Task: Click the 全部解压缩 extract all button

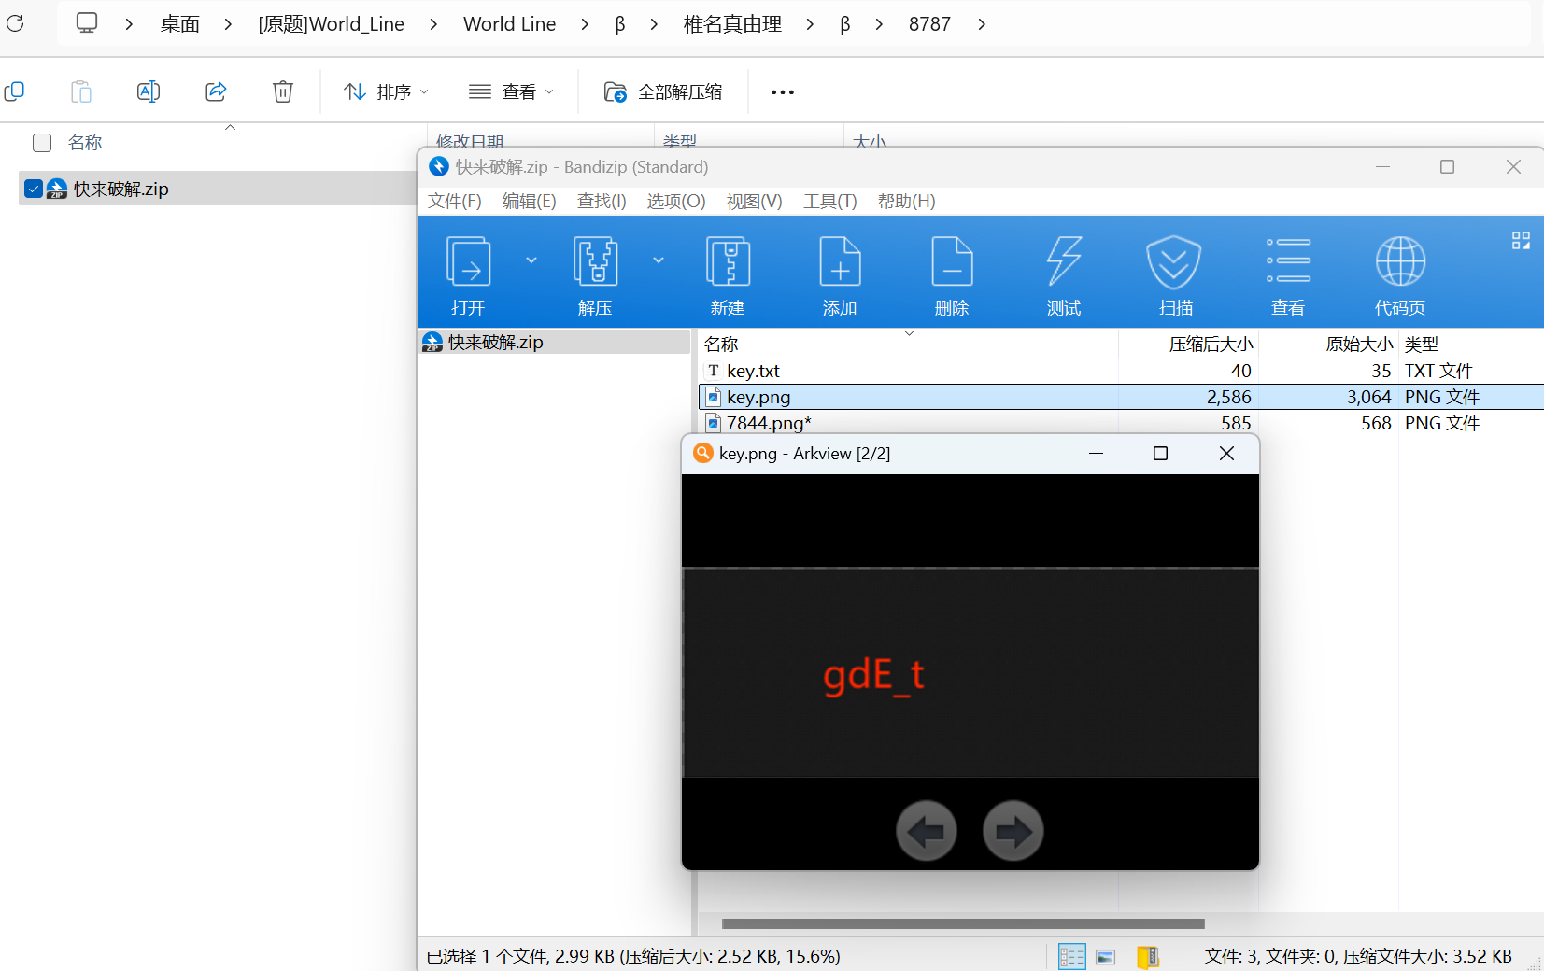Action: pos(663,91)
